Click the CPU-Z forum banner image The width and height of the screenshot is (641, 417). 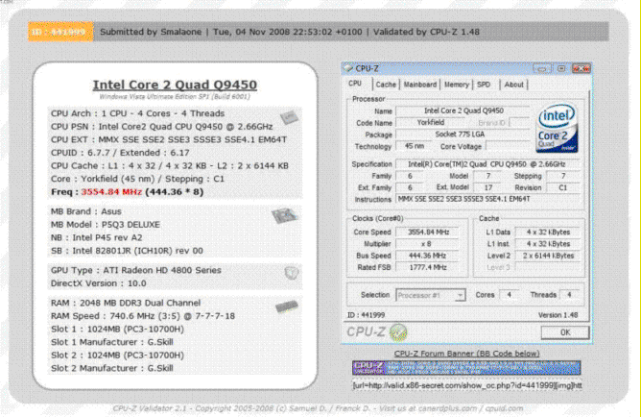[466, 367]
